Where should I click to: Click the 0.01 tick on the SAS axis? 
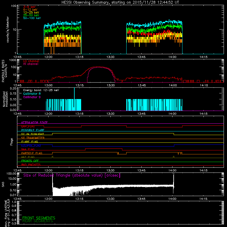13,195
